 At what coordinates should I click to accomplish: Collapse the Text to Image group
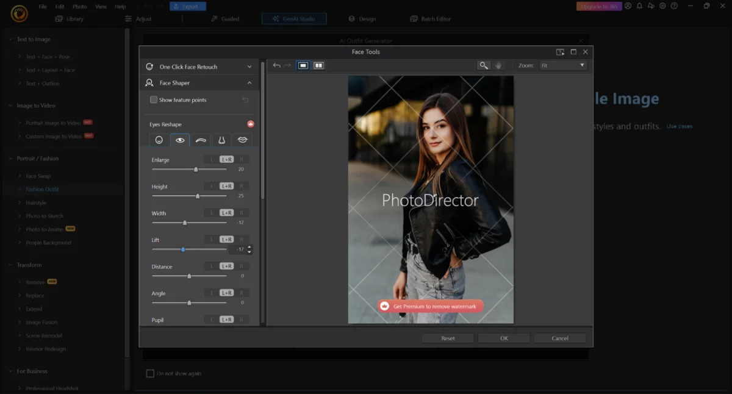click(x=10, y=40)
